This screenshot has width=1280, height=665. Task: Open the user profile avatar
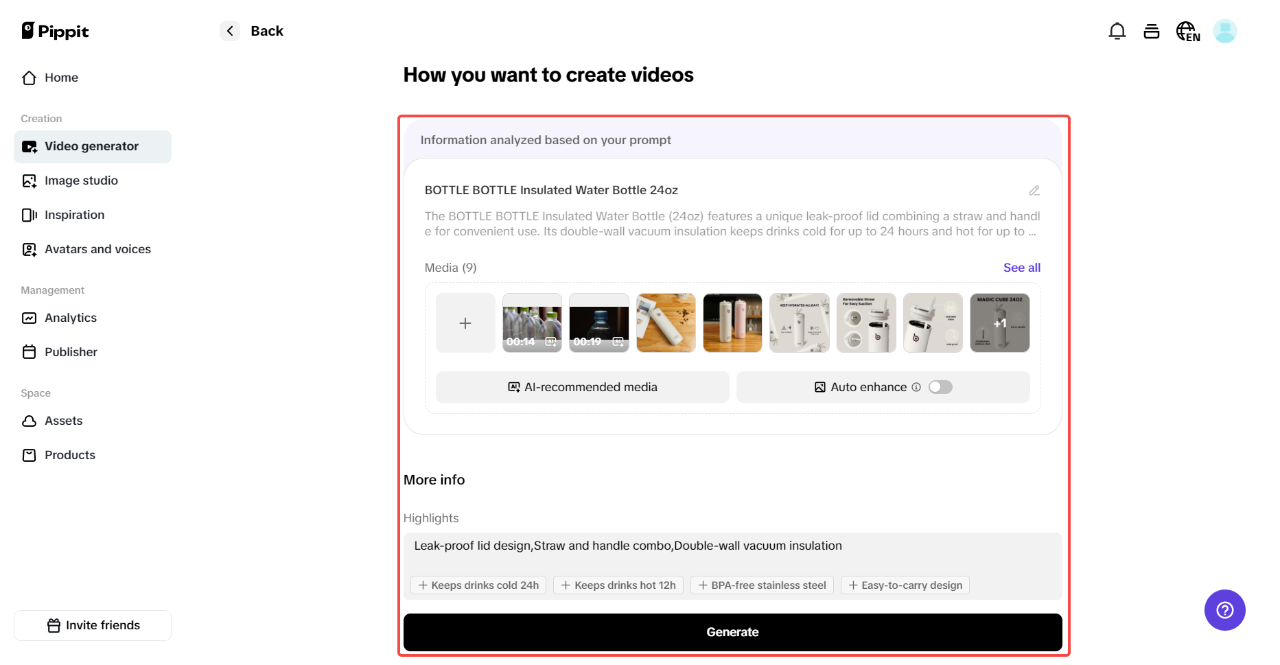coord(1224,32)
